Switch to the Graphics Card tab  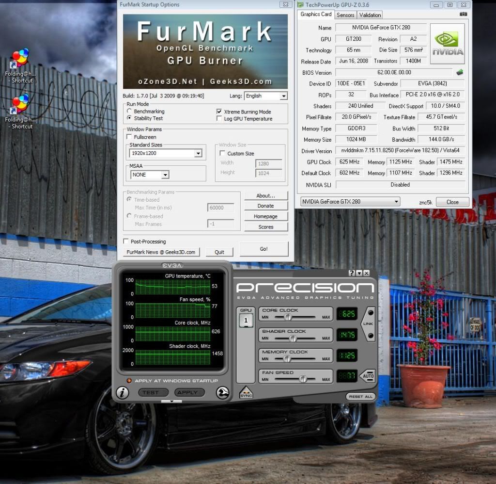click(x=315, y=14)
